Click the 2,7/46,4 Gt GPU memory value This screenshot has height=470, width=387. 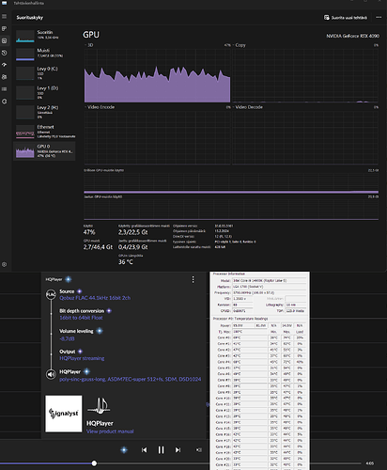coord(98,247)
